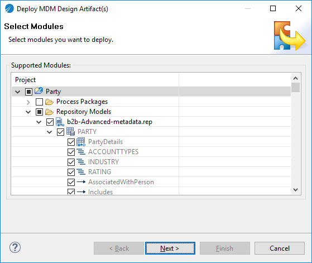The image size is (312, 263).
Task: Collapse the PARTY table node
Action: click(49, 132)
